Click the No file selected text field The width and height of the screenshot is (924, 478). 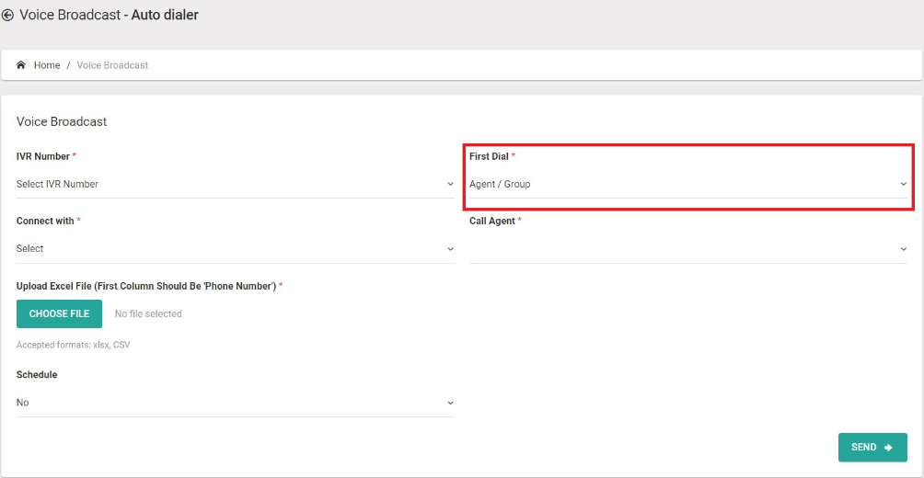click(x=148, y=313)
